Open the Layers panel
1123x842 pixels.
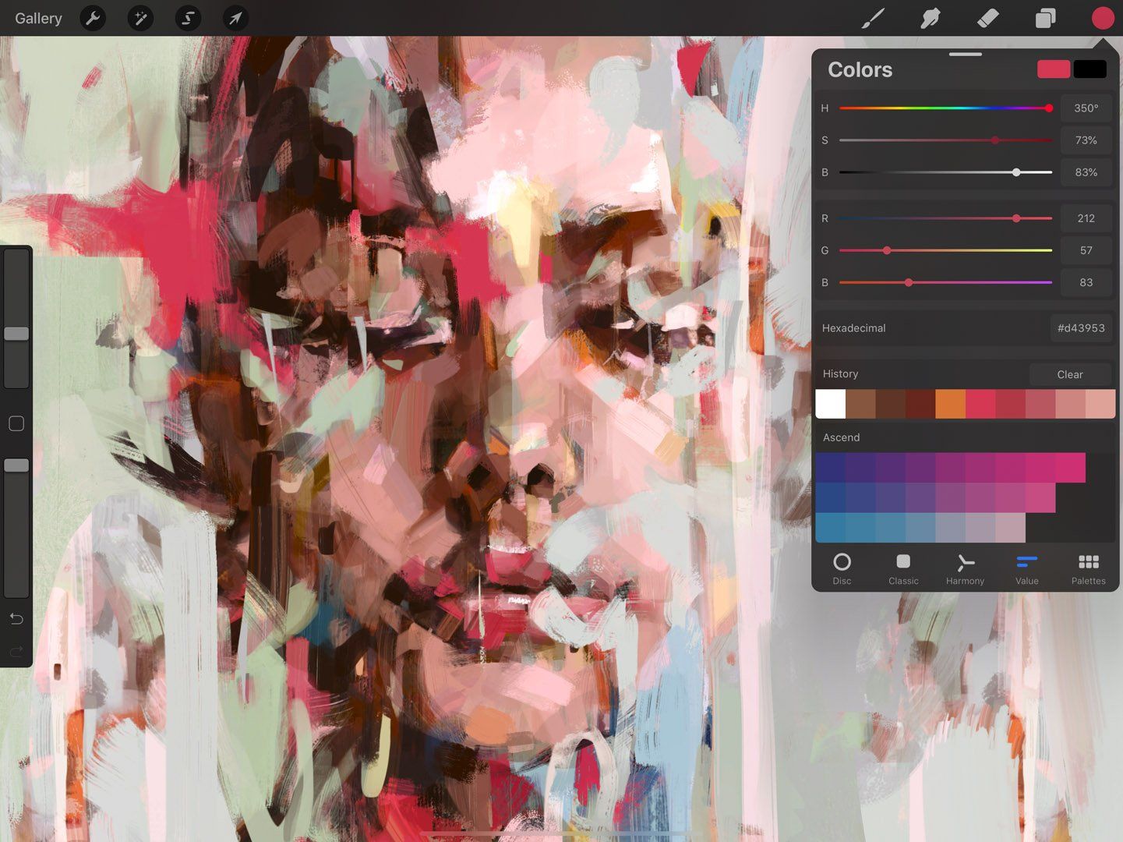[1045, 18]
